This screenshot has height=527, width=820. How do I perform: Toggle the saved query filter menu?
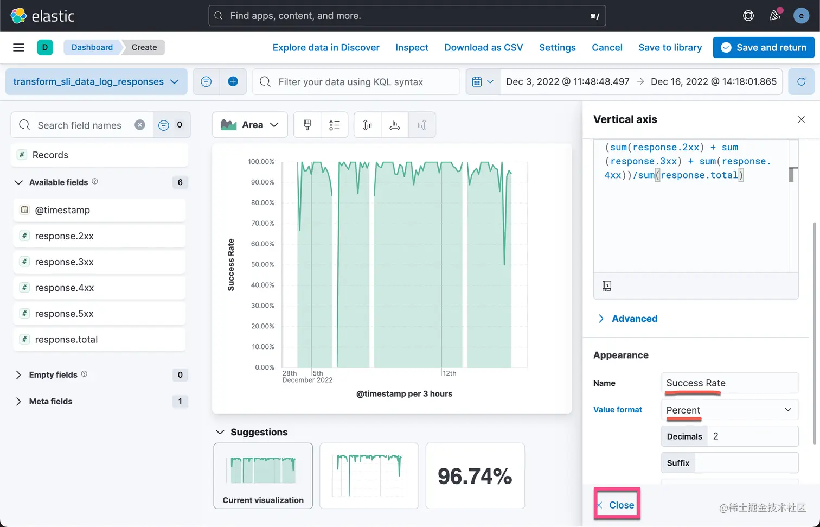[206, 81]
